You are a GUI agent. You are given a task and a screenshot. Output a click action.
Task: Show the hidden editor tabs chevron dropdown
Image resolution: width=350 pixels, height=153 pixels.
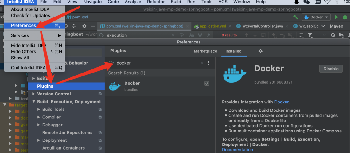pos(323,26)
